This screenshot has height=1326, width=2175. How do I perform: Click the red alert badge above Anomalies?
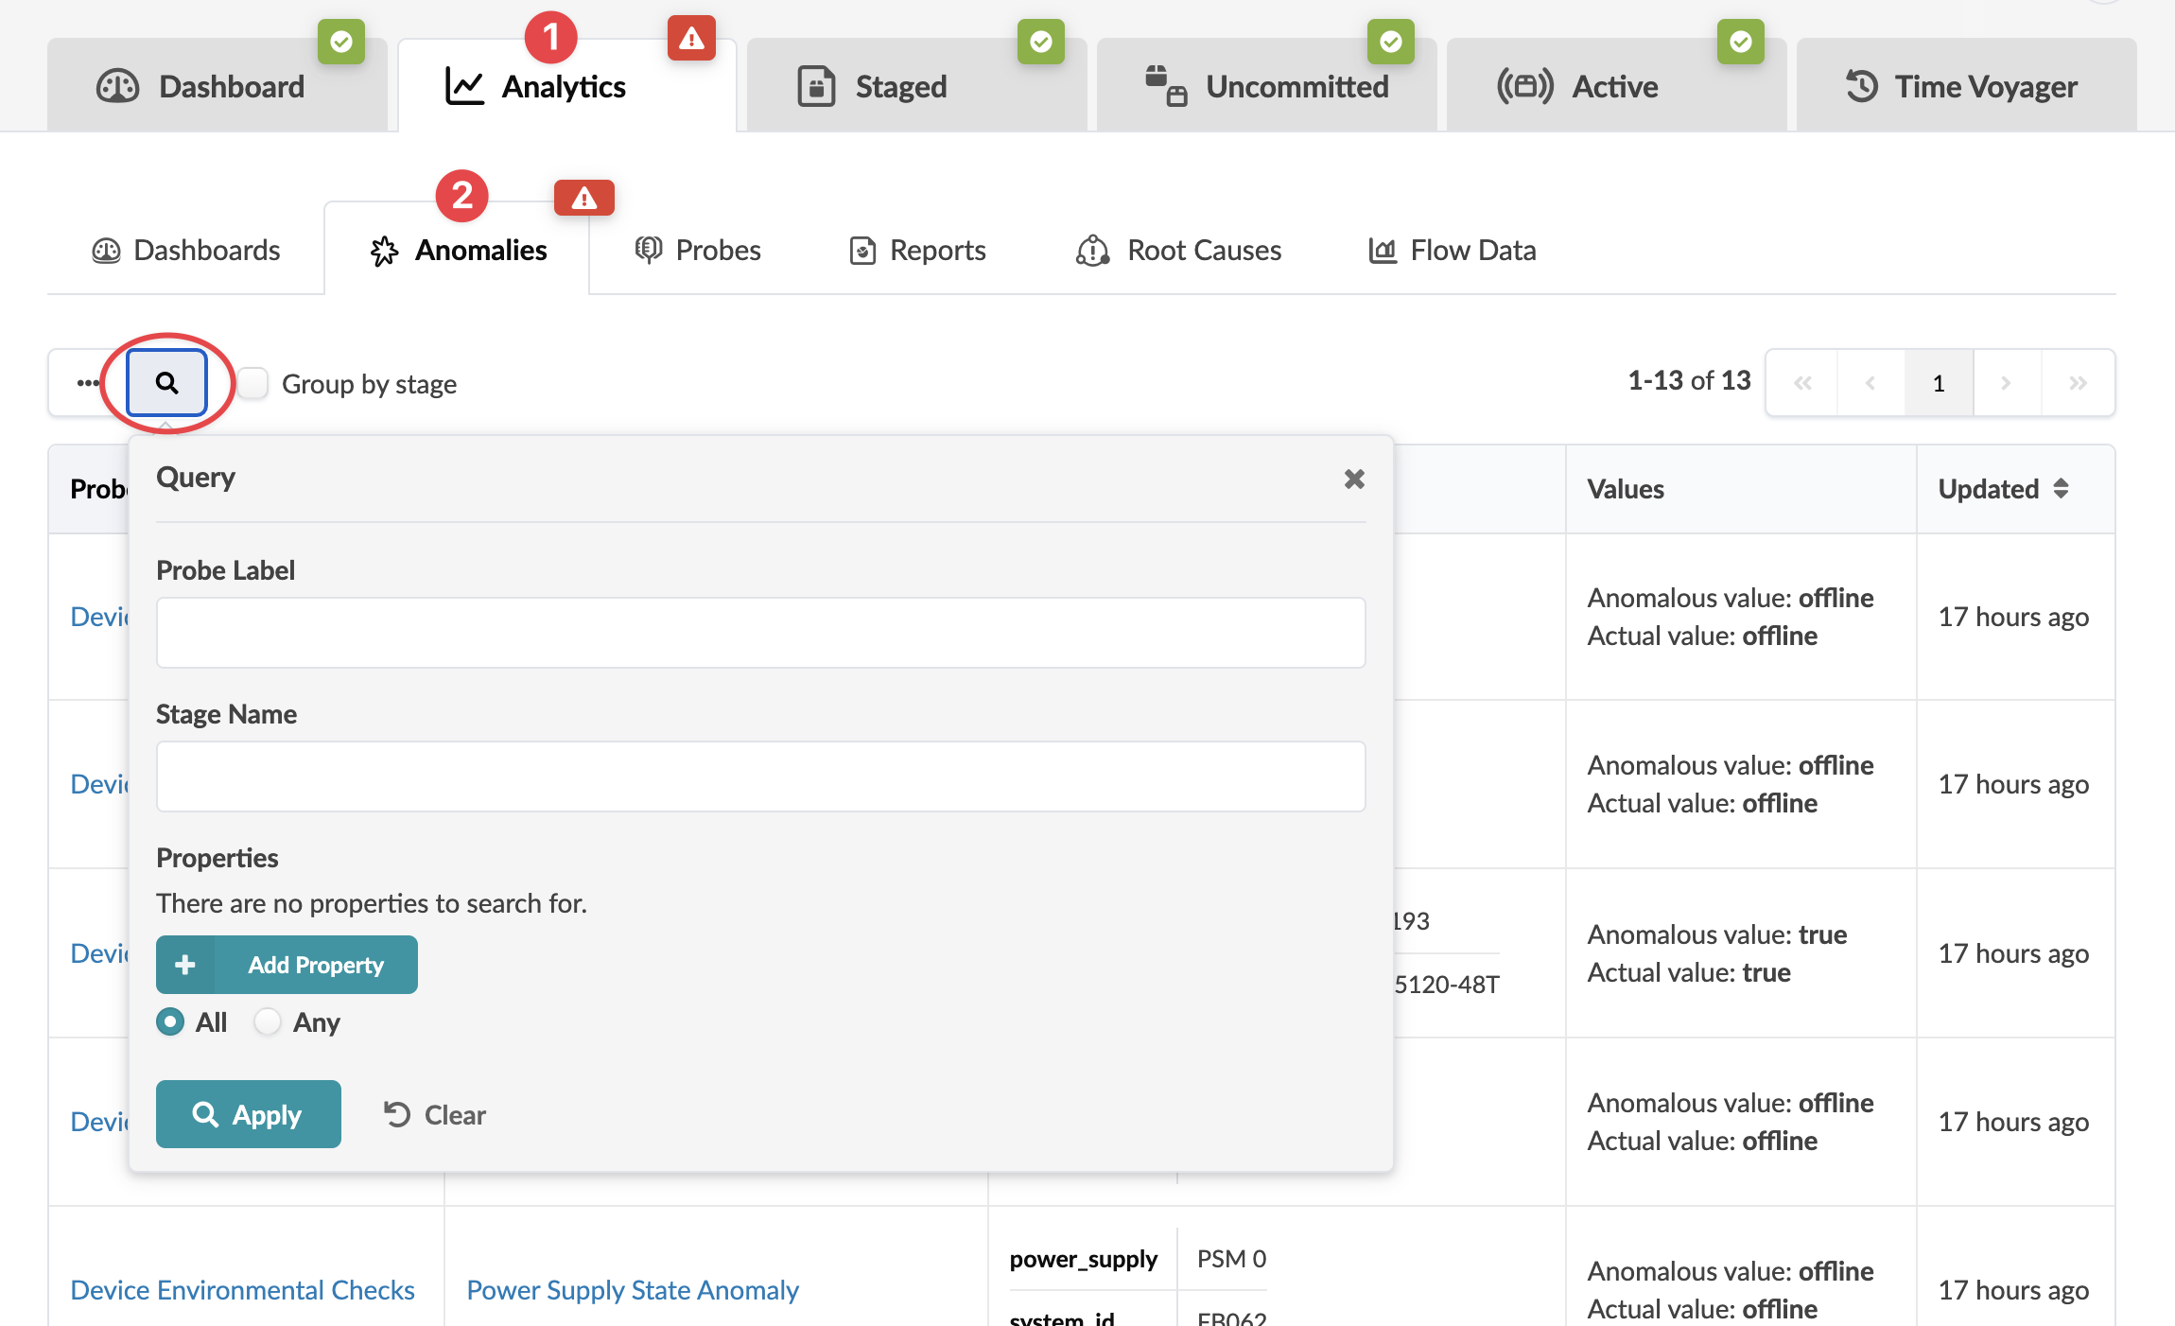click(x=583, y=198)
